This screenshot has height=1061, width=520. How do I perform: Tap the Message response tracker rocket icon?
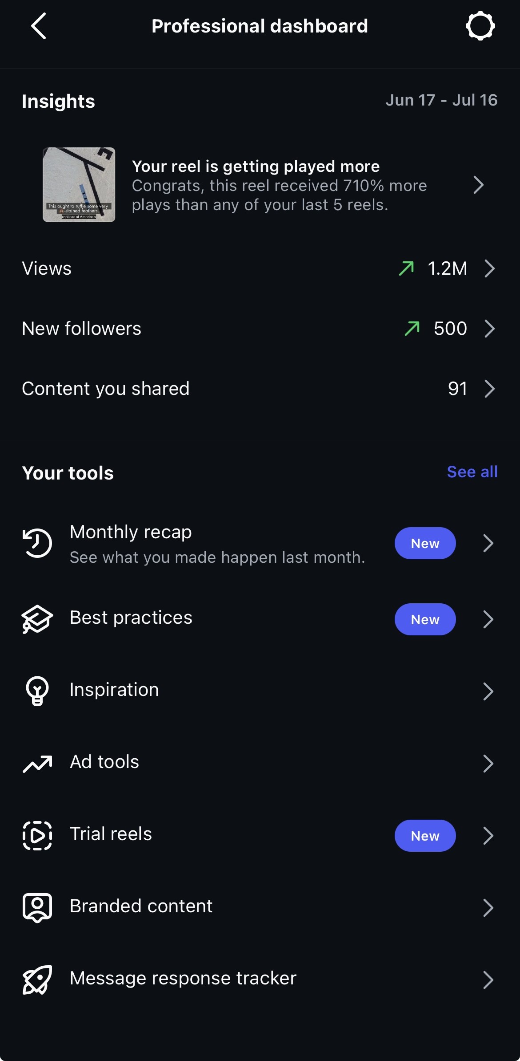[37, 980]
